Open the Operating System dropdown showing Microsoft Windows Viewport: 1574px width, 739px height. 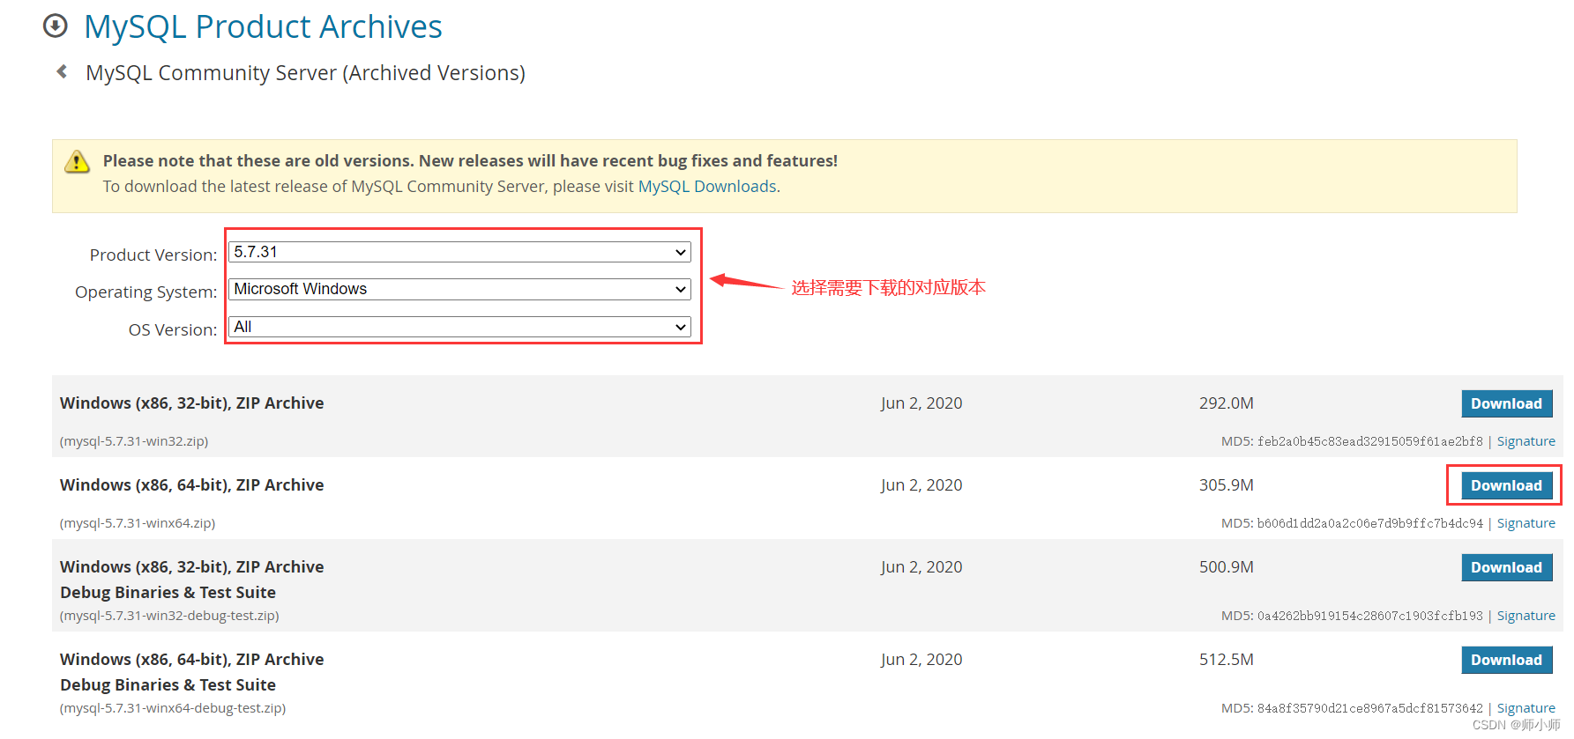coord(459,289)
